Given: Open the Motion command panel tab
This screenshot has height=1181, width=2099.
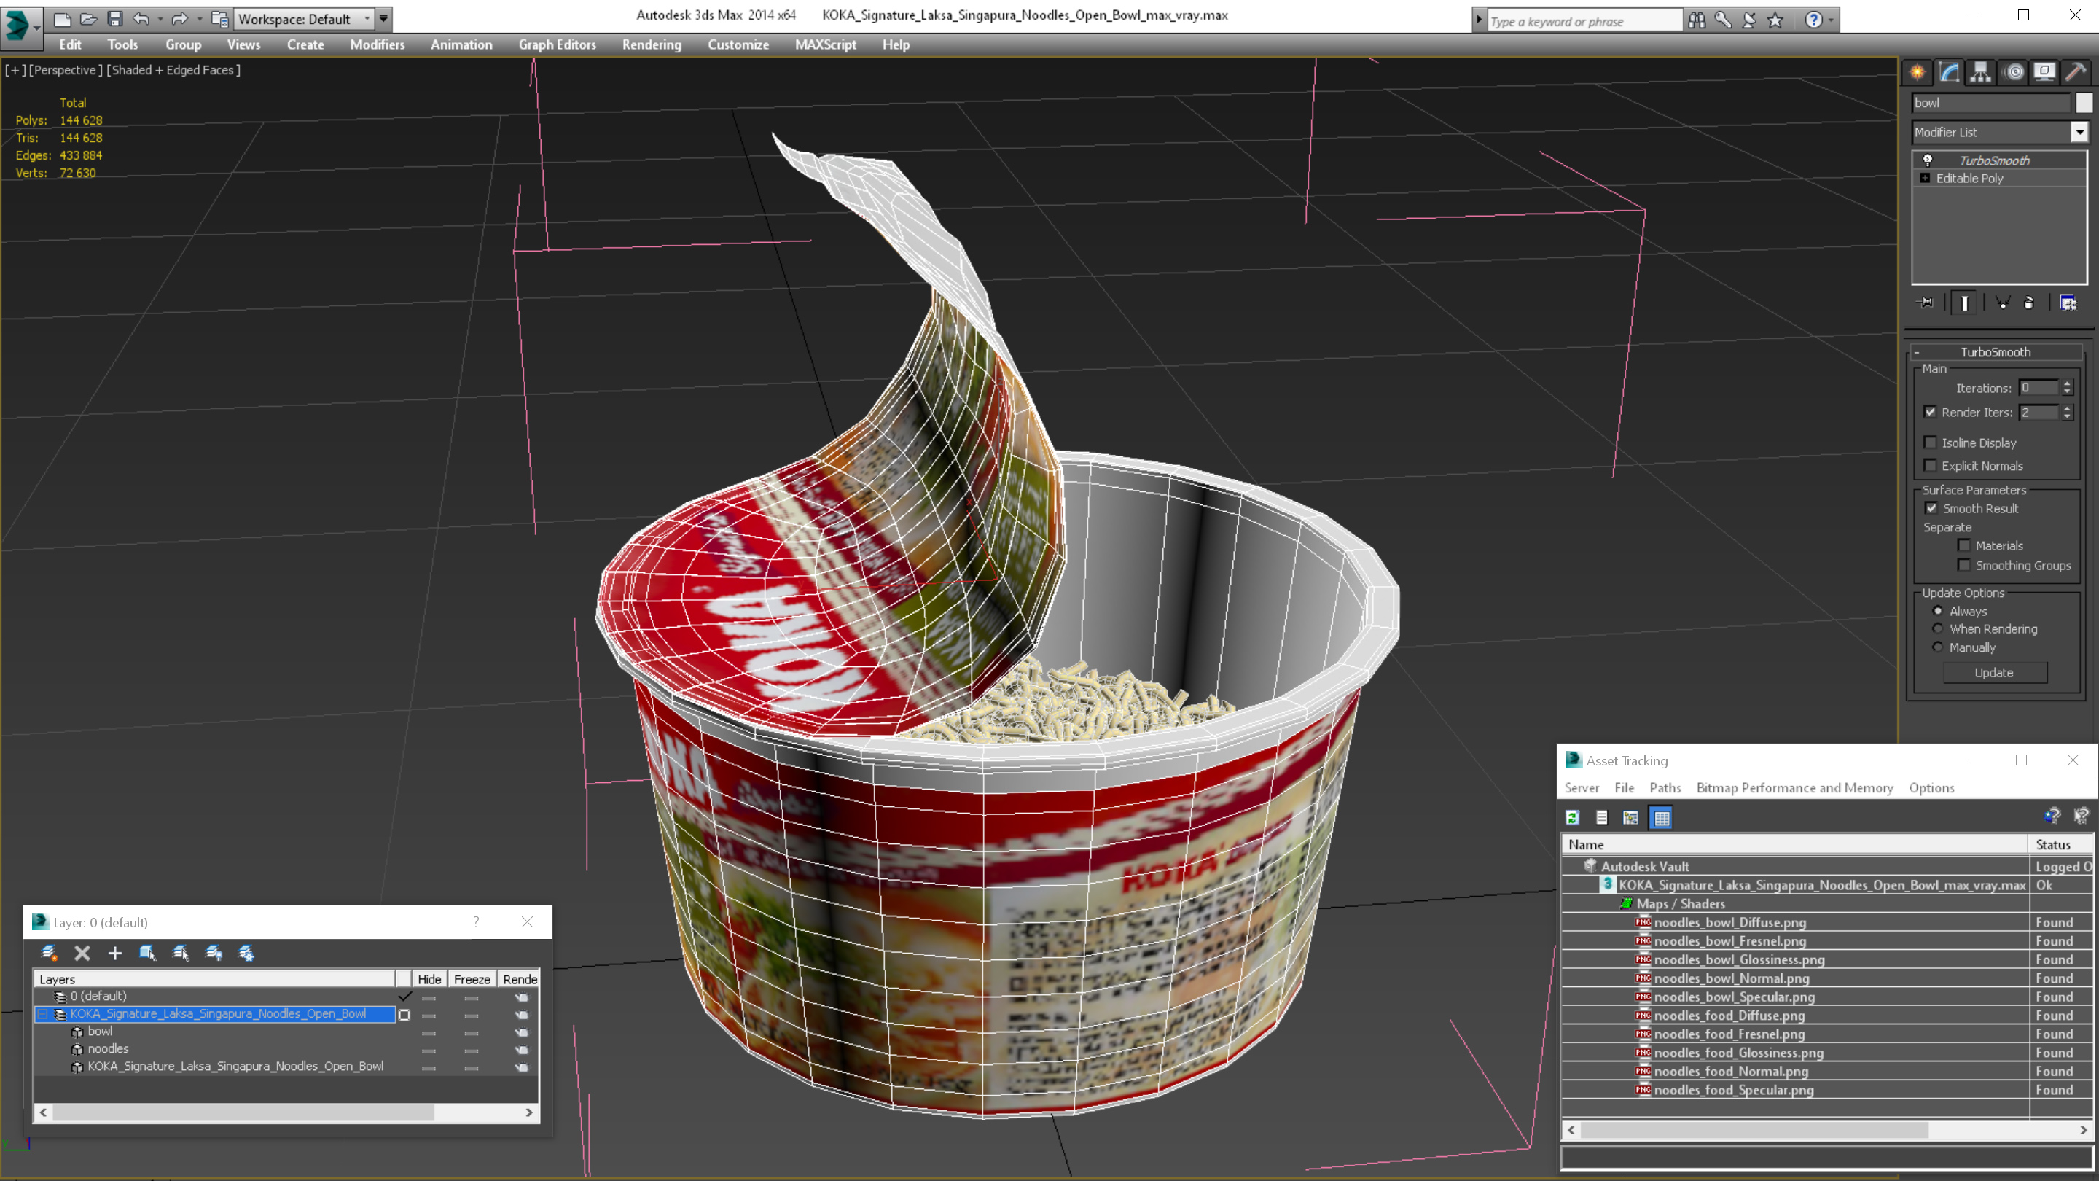Looking at the screenshot, I should 2014,73.
